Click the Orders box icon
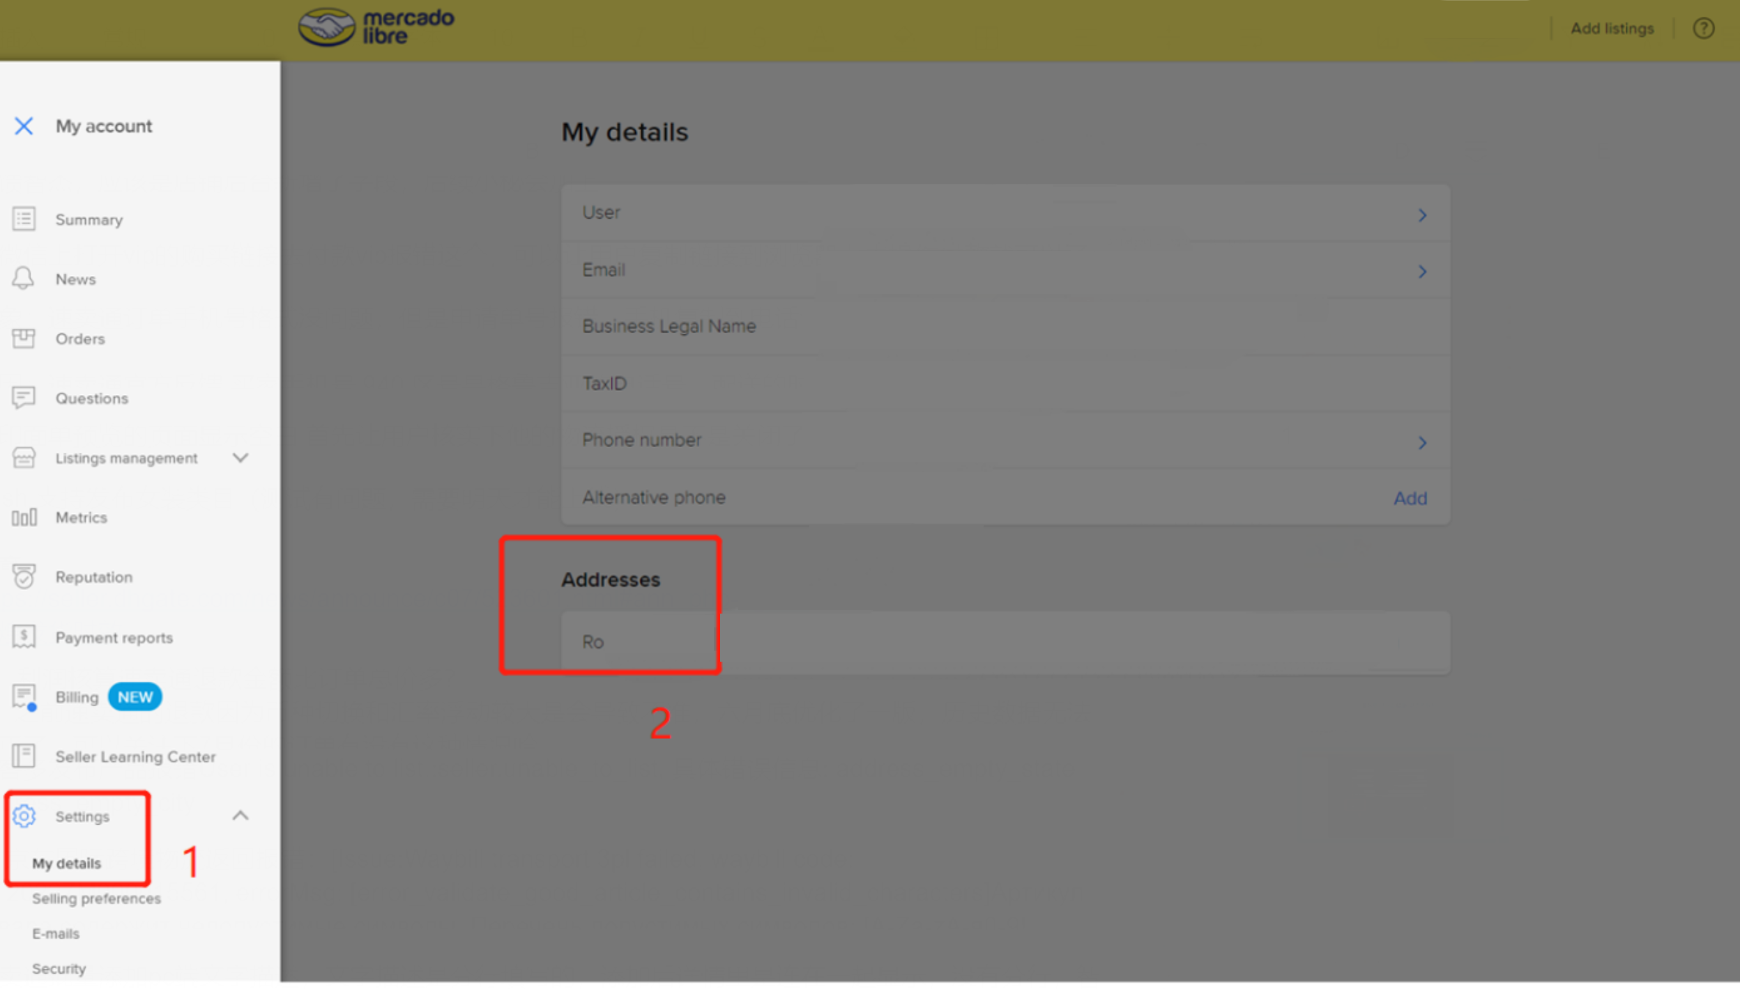This screenshot has height=989, width=1740. [24, 338]
